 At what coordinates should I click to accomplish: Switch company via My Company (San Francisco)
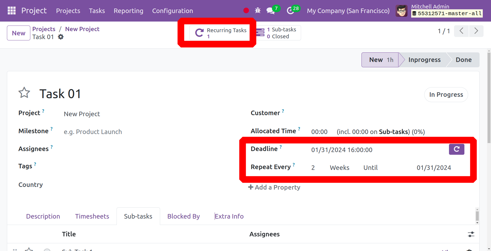click(348, 11)
